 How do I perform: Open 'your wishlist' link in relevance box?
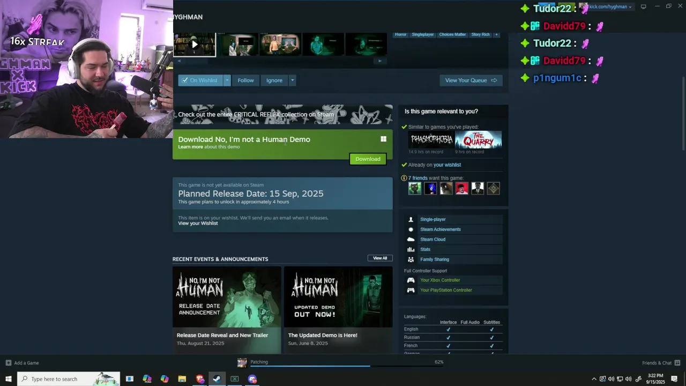447,165
